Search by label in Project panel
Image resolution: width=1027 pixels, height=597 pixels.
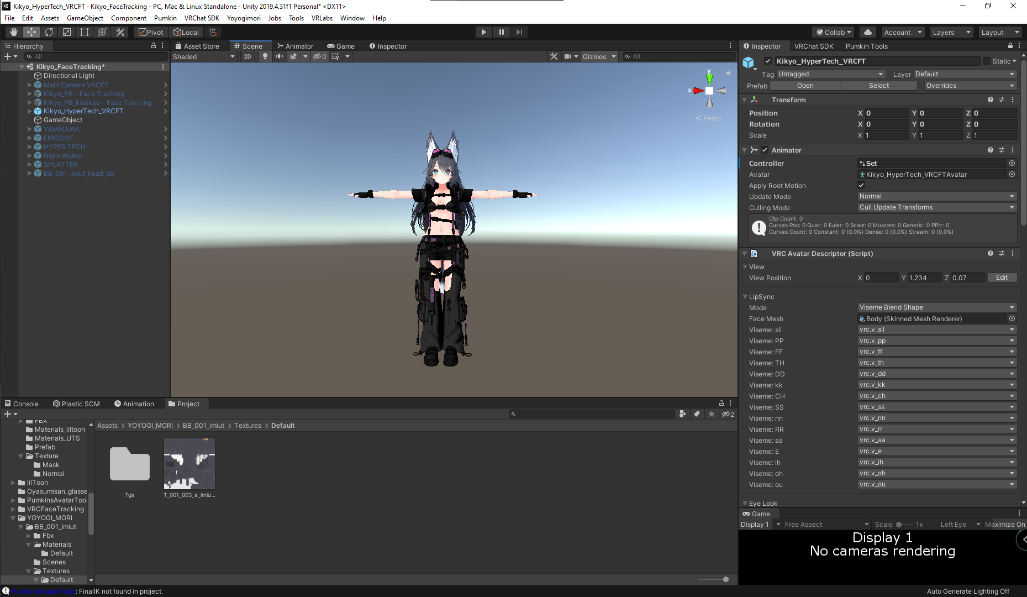click(697, 414)
